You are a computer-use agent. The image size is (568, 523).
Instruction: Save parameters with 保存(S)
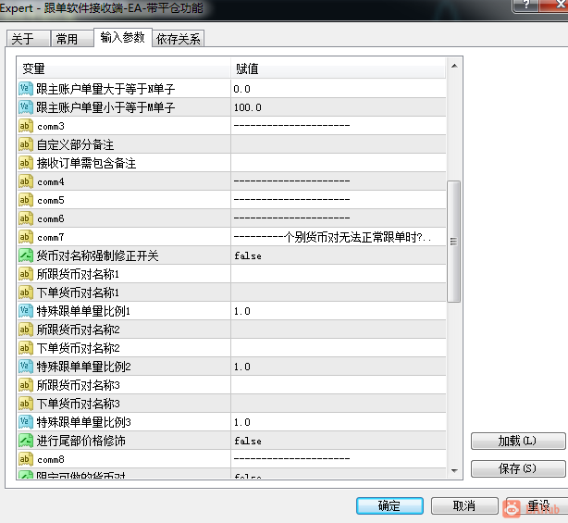[x=518, y=468]
